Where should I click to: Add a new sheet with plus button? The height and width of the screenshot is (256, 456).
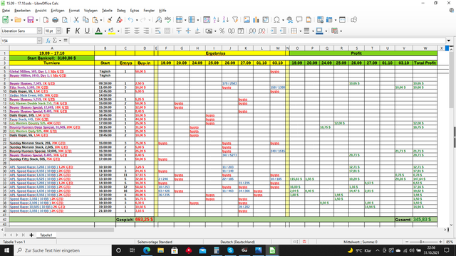coord(31,235)
